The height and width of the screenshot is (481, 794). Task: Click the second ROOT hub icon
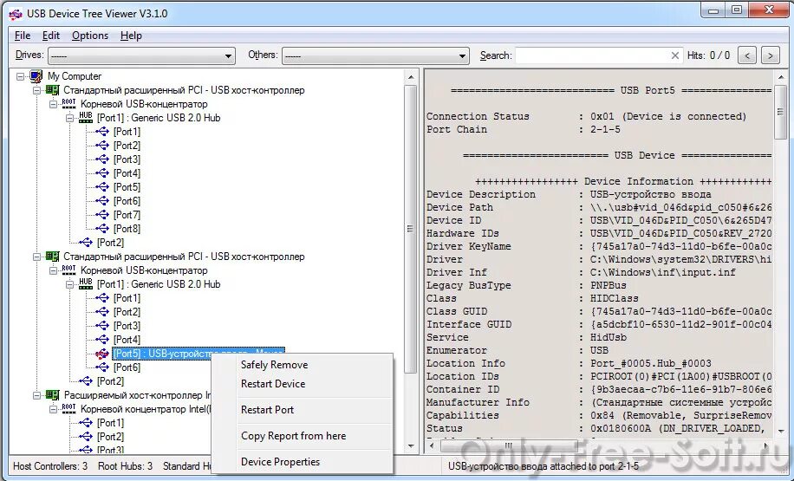(x=68, y=270)
